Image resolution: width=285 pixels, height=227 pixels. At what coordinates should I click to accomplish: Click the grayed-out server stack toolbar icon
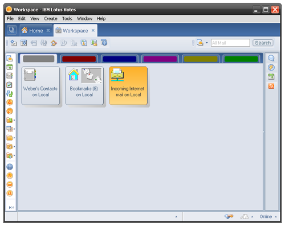click(x=34, y=43)
